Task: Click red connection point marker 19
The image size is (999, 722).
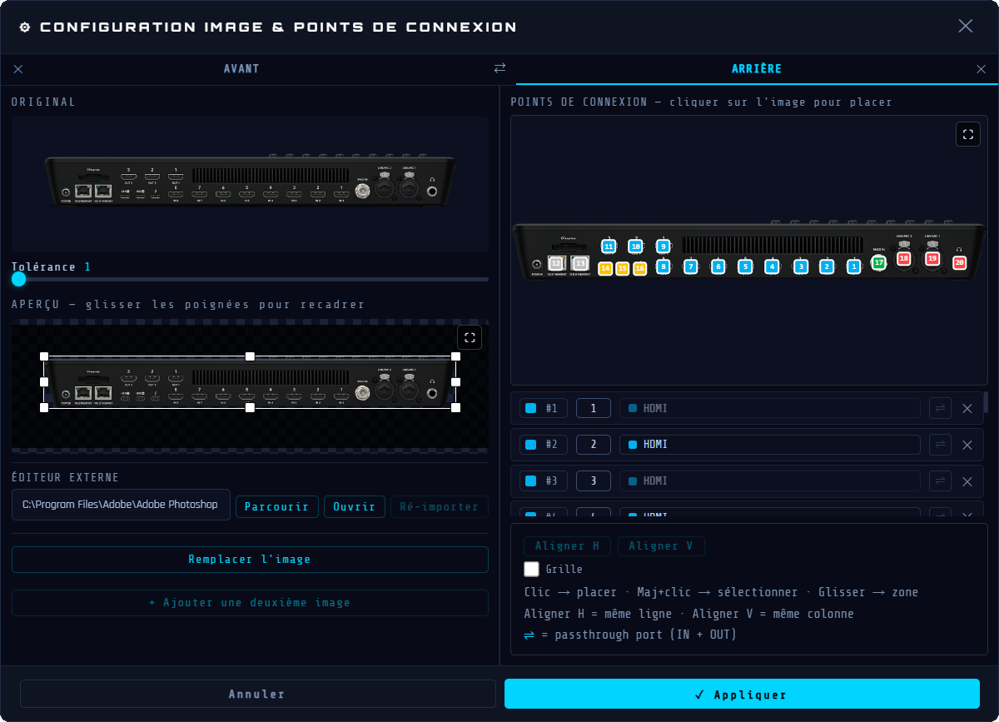Action: pyautogui.click(x=932, y=259)
